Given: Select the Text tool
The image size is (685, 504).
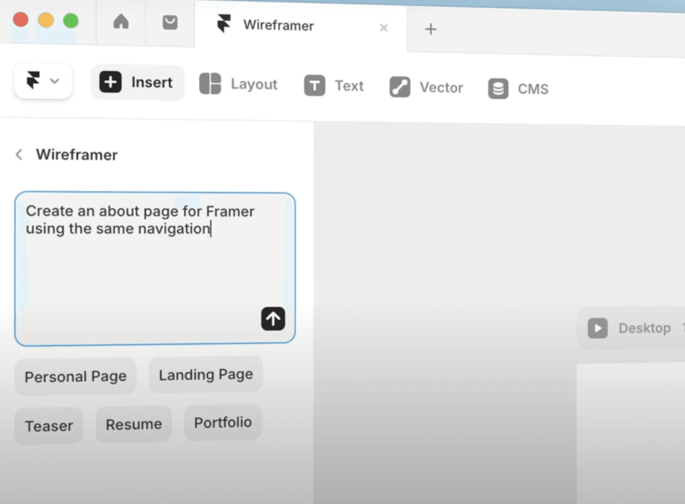Looking at the screenshot, I should point(334,86).
